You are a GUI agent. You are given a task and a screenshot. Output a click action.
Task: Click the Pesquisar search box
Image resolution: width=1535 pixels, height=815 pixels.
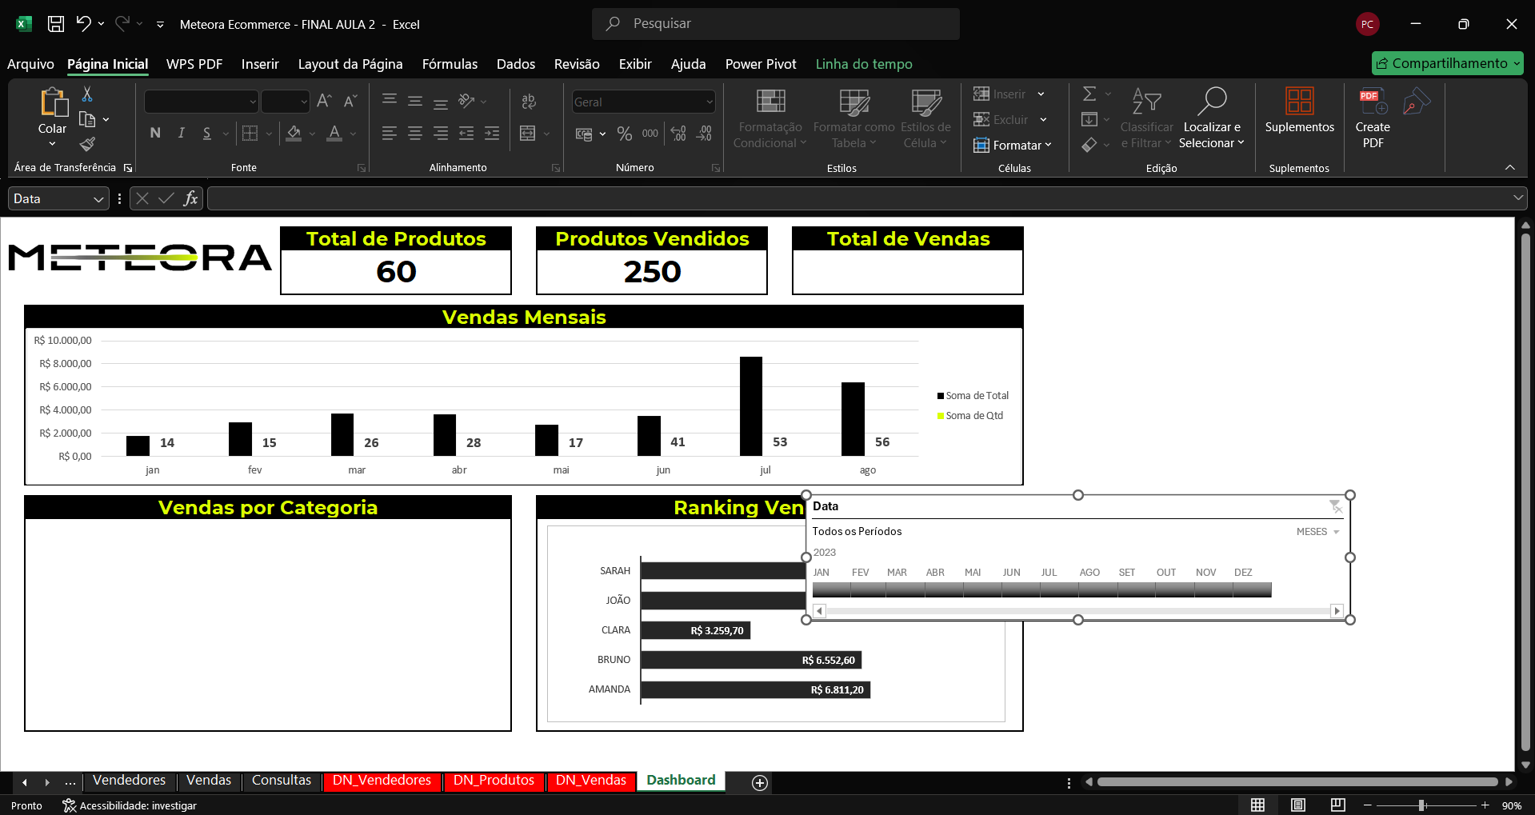[776, 24]
